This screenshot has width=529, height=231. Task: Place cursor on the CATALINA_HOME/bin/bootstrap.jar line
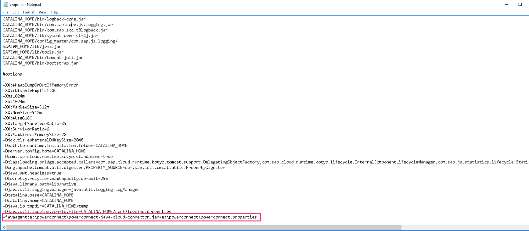[x=41, y=63]
